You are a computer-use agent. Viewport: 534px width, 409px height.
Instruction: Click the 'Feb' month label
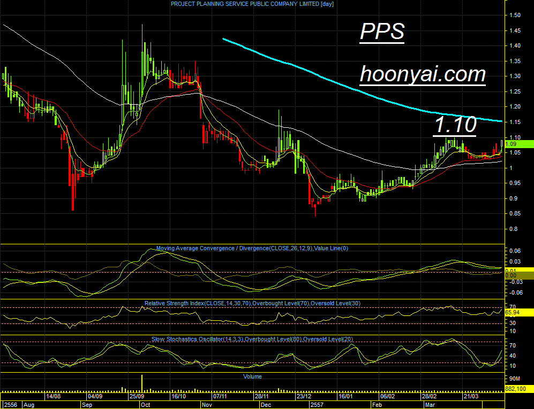pyautogui.click(x=377, y=405)
